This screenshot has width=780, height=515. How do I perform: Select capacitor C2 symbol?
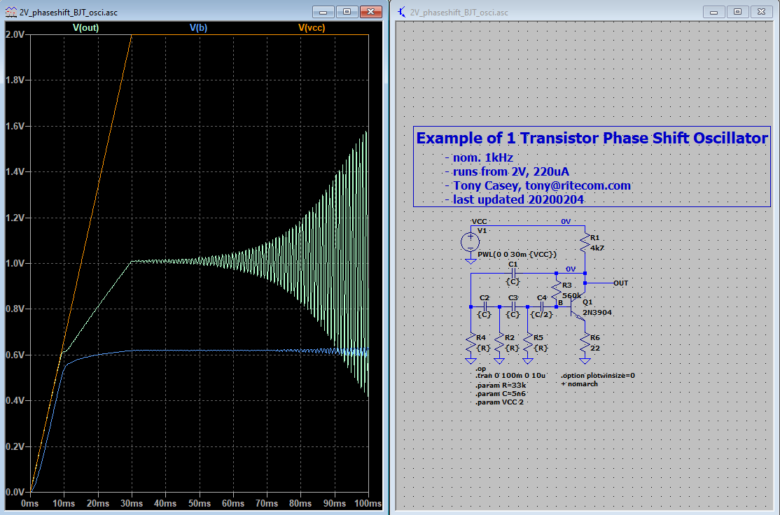point(485,306)
